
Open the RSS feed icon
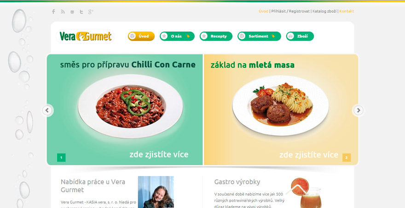coord(63,11)
